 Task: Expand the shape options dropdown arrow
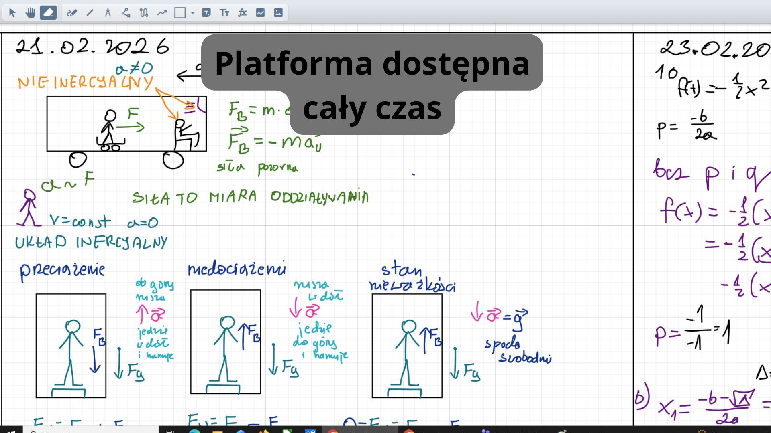coord(193,13)
